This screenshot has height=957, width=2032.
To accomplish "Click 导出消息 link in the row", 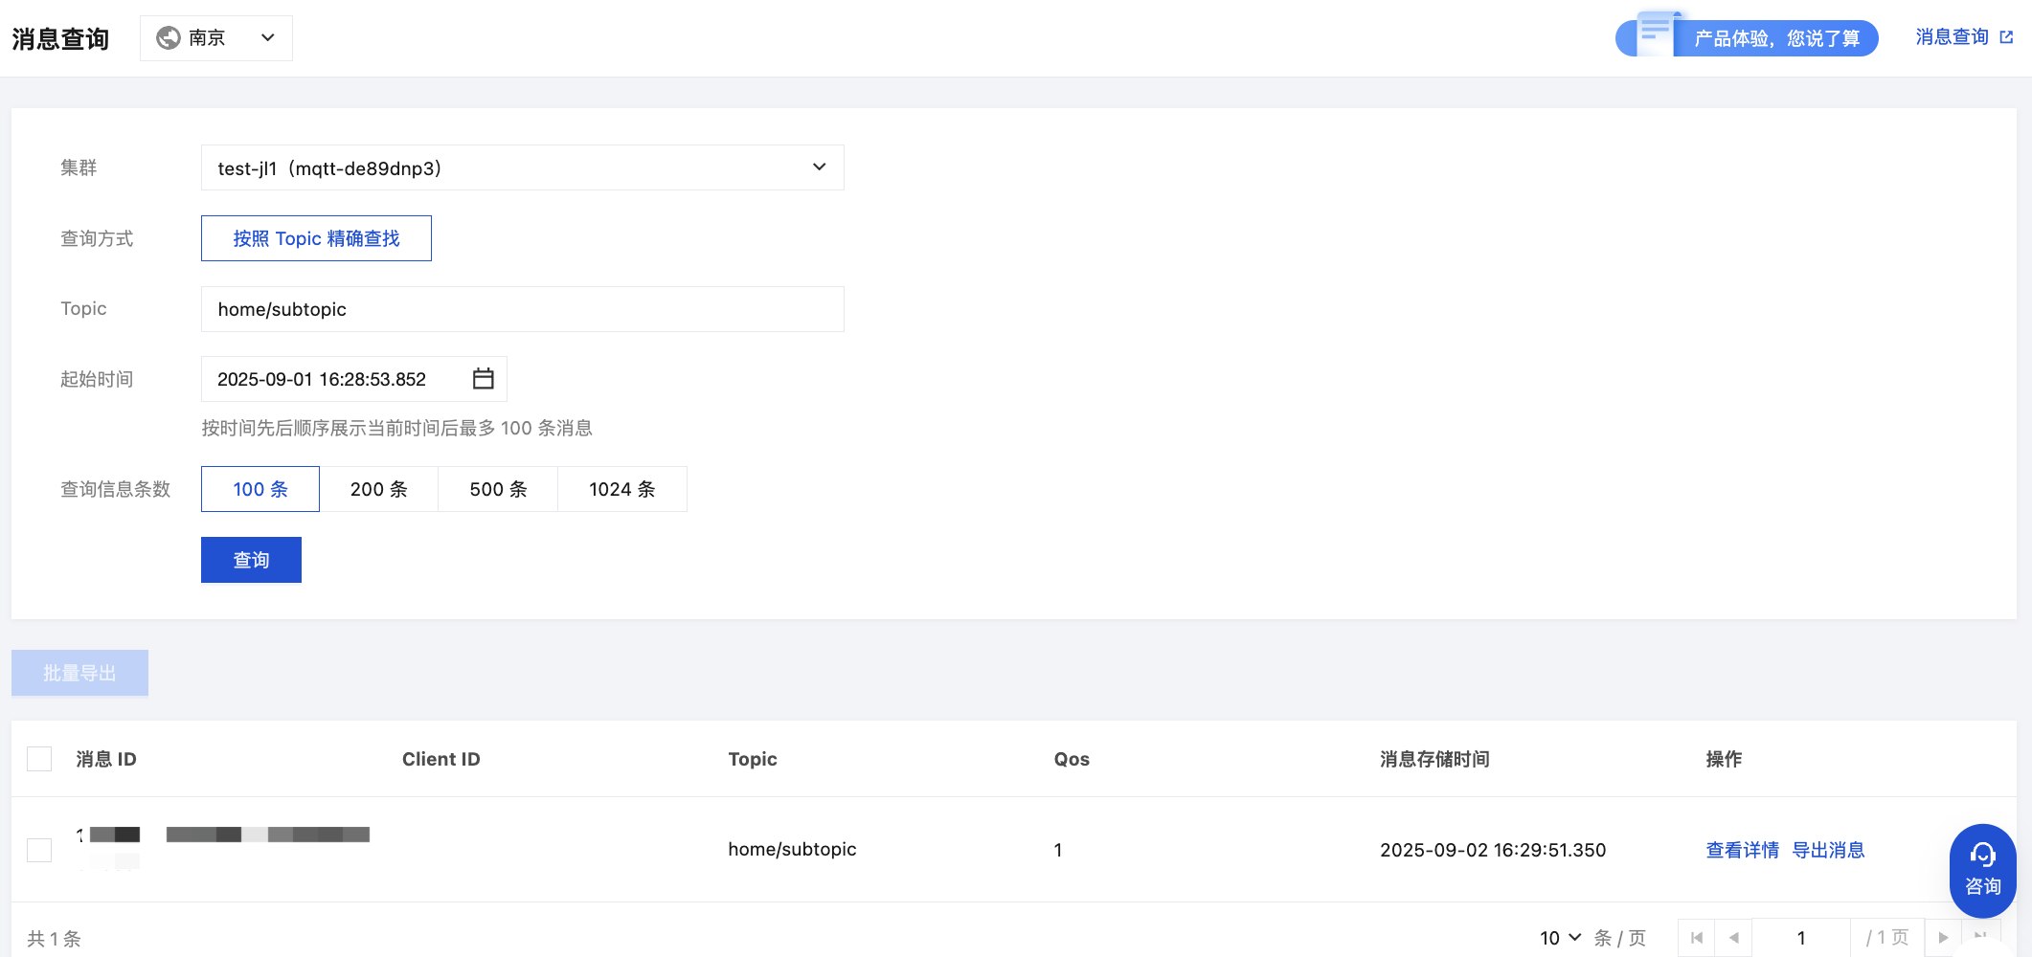I will click(1828, 850).
